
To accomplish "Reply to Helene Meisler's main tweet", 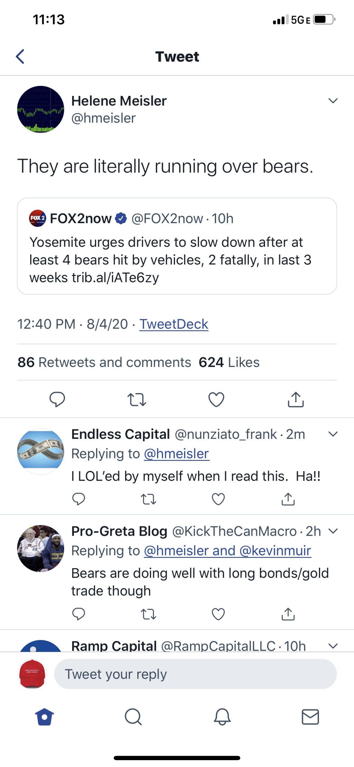I will tap(57, 399).
